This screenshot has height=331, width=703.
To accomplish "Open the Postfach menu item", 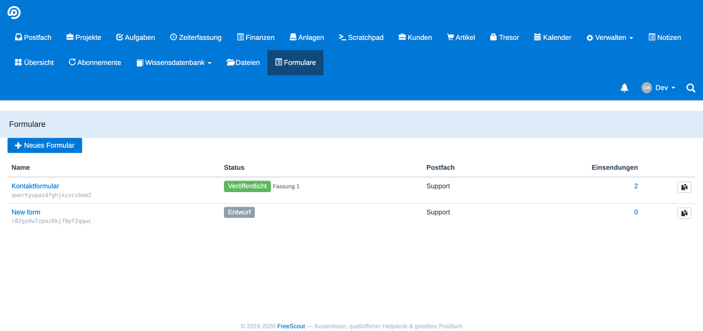I will click(33, 37).
